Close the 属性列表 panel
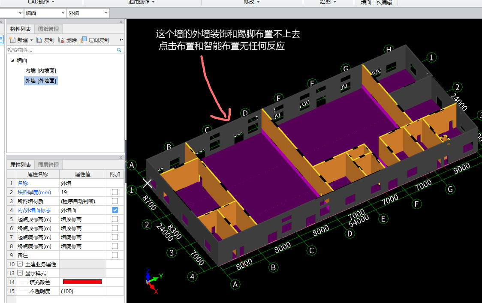The height and width of the screenshot is (303, 482). [x=121, y=157]
